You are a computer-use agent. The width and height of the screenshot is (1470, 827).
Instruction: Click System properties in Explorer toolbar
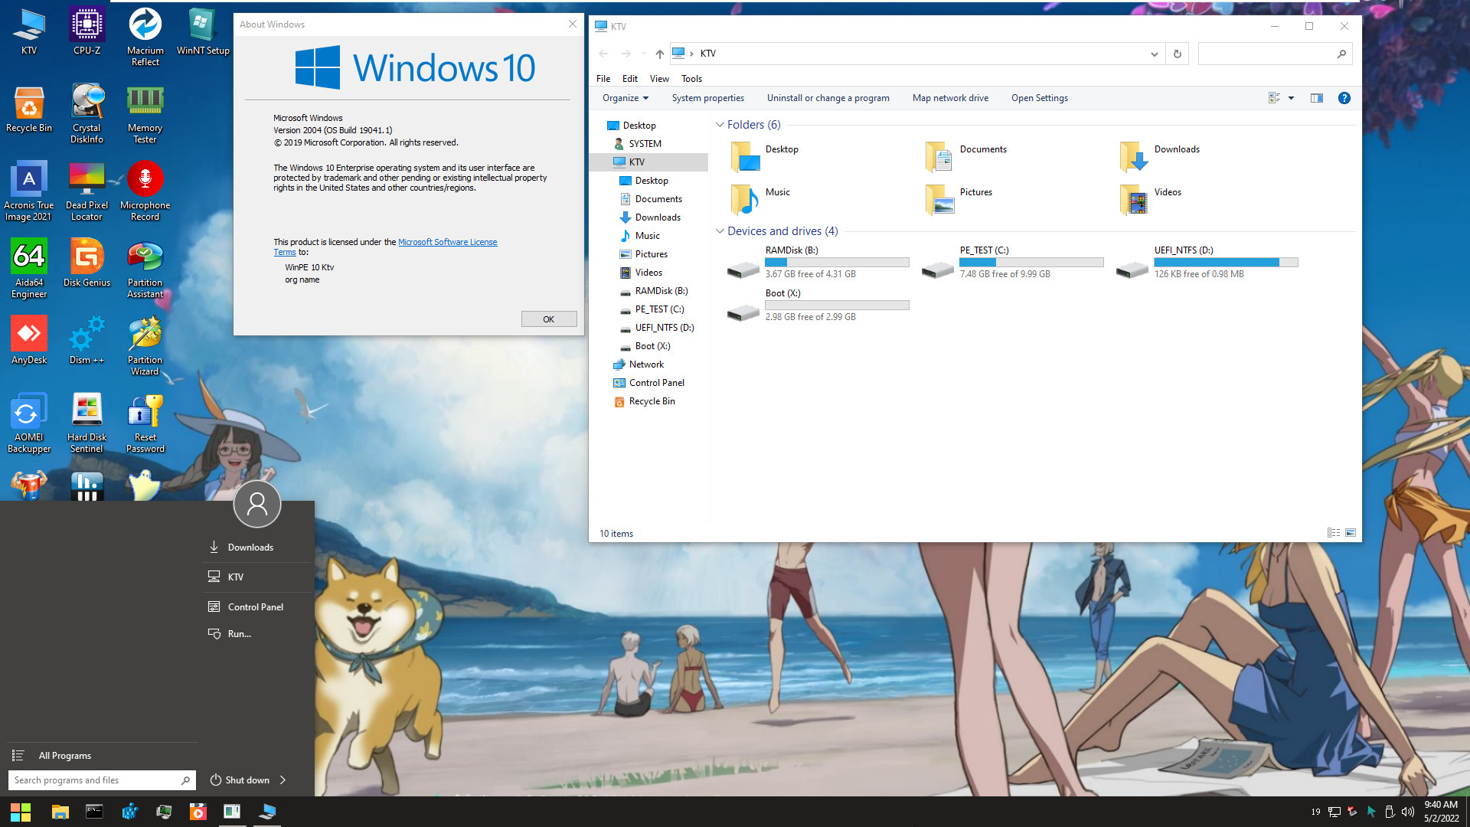[x=707, y=98]
